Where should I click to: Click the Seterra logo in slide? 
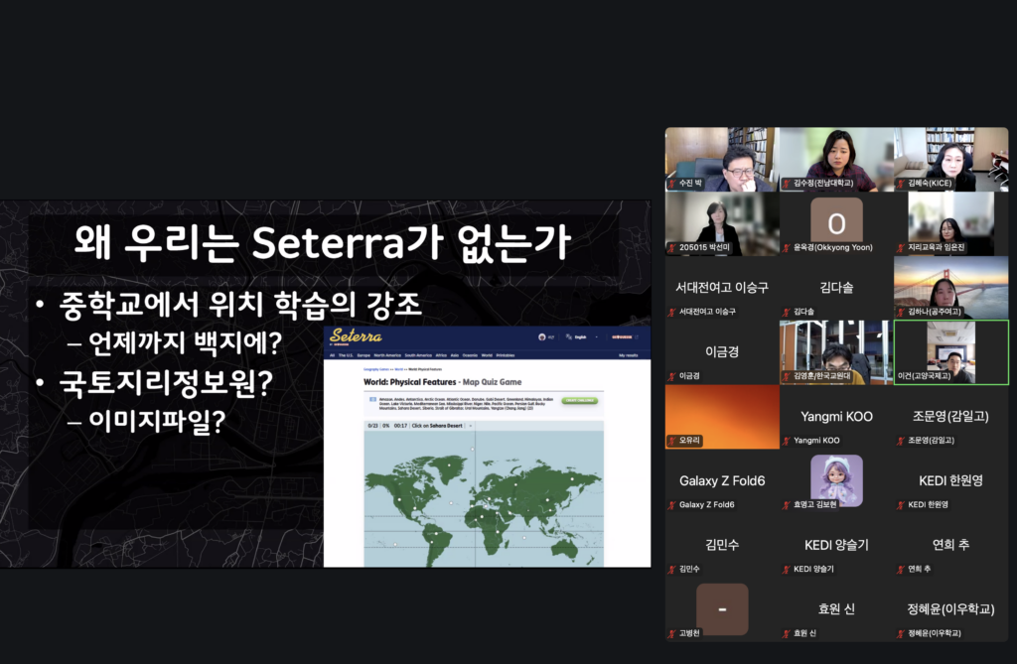click(x=356, y=335)
